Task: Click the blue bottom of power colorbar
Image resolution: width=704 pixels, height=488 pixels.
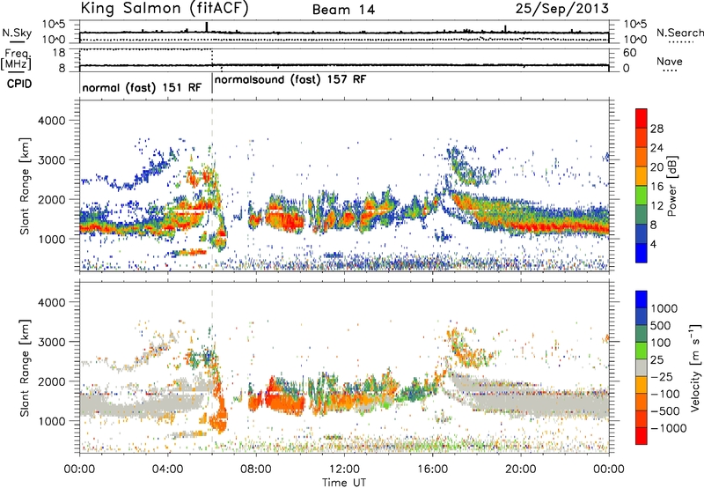Action: [x=642, y=252]
